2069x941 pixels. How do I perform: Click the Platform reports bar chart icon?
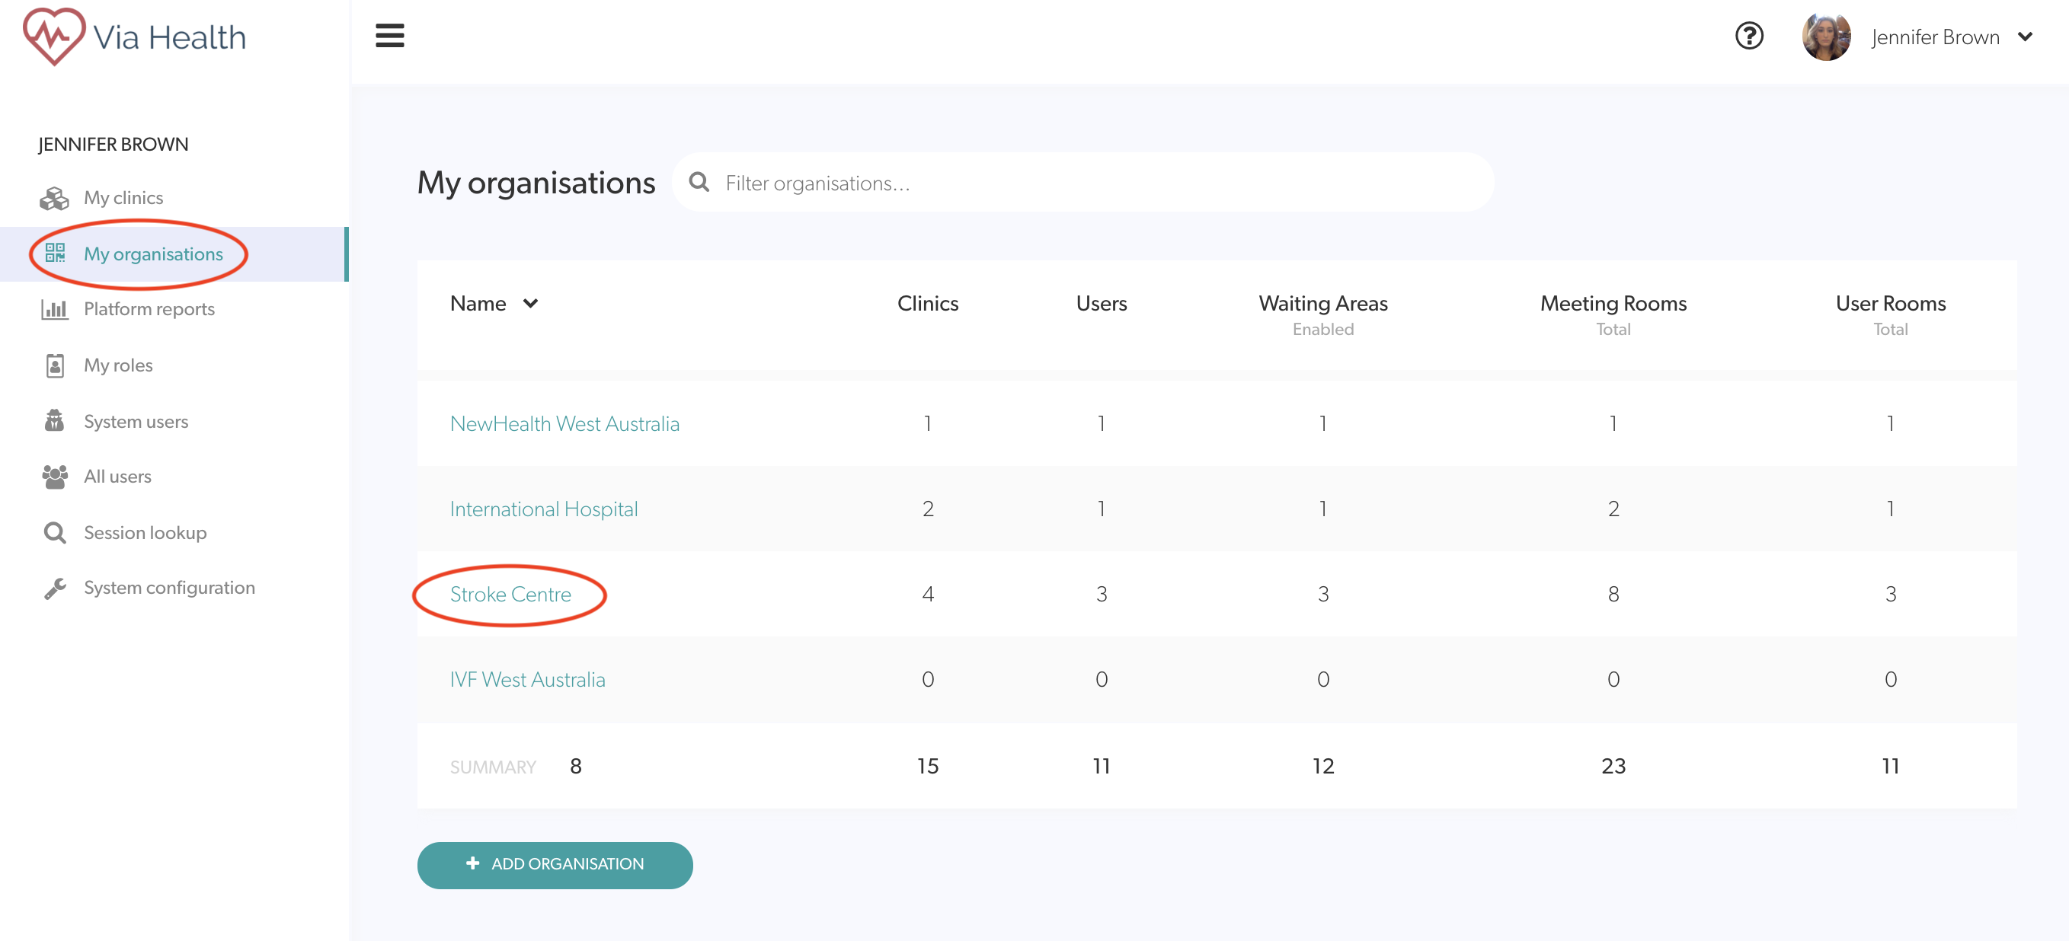coord(55,308)
